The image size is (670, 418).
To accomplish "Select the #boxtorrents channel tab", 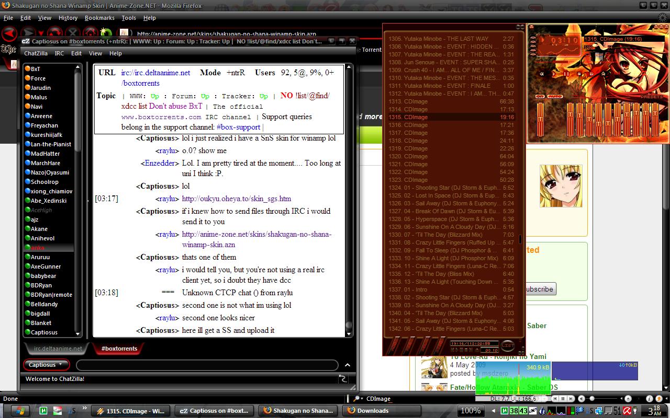I will point(119,349).
